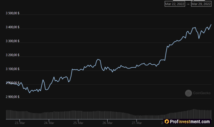Select the 24. Mar x-axis label
The width and height of the screenshot is (214, 127).
point(49,123)
